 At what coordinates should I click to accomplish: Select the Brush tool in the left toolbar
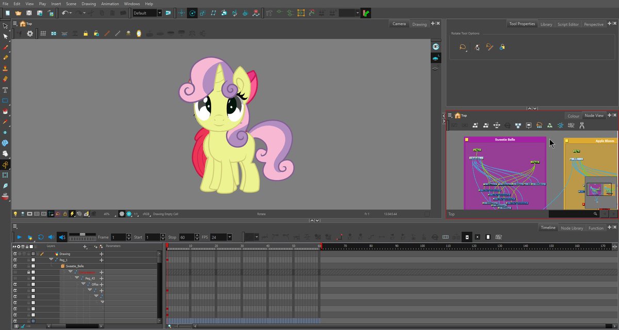pos(5,47)
